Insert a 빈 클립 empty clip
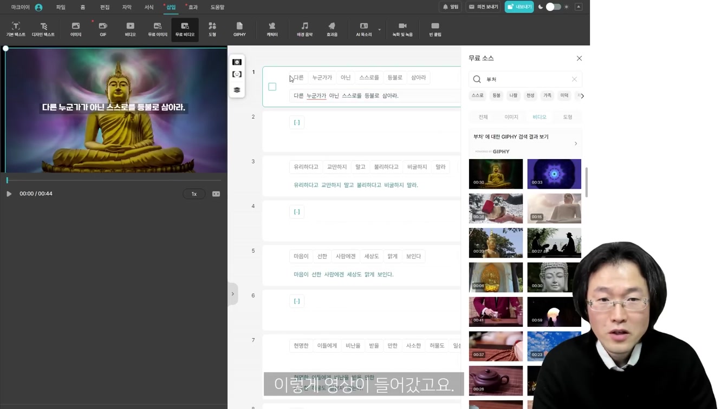The height and width of the screenshot is (409, 728). pos(435,29)
